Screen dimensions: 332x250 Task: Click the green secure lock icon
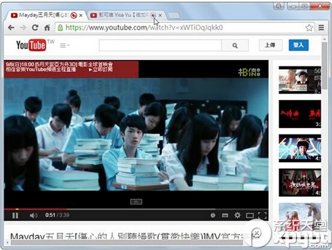pos(60,28)
